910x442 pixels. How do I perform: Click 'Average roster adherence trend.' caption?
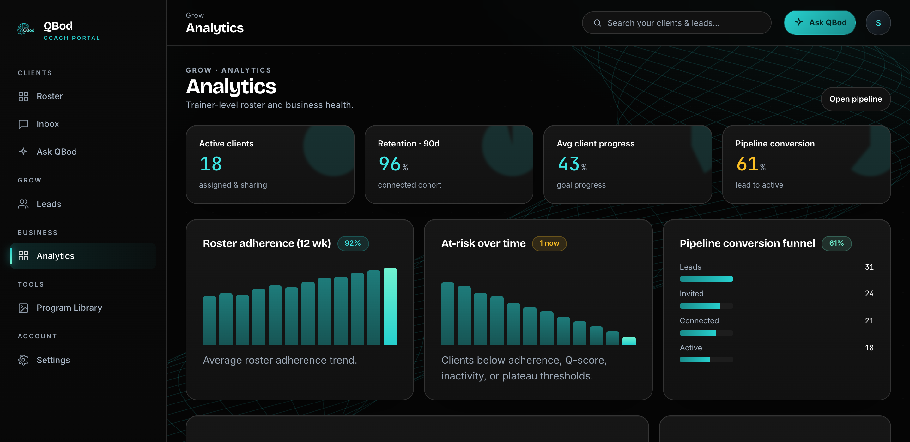point(280,361)
